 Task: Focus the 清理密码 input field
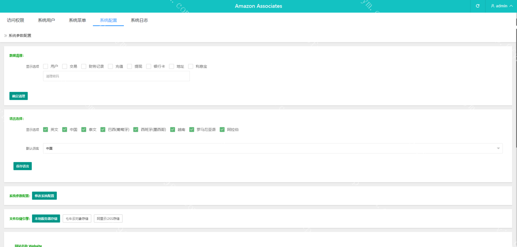[116, 76]
